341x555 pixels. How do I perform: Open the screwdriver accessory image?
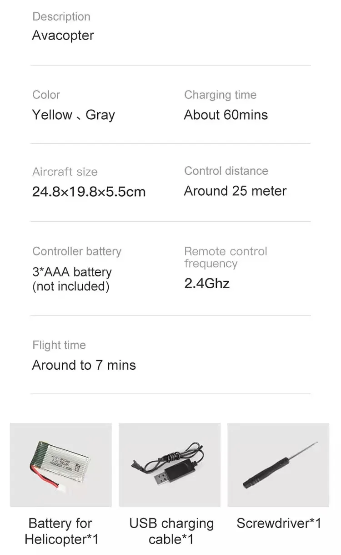278,464
